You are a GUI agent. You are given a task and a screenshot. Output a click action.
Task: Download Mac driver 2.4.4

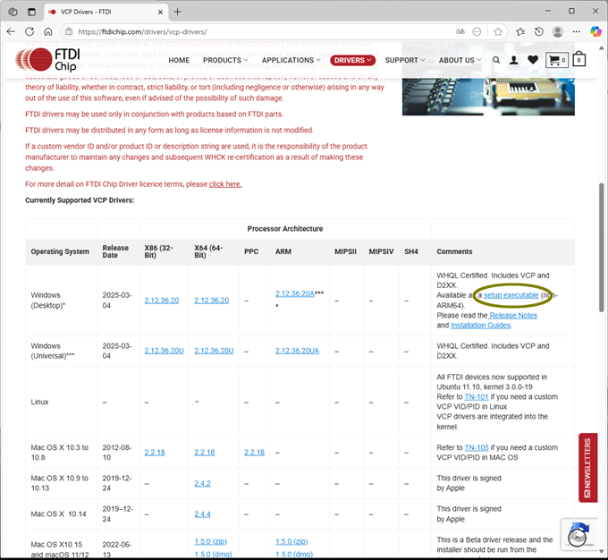tap(202, 514)
